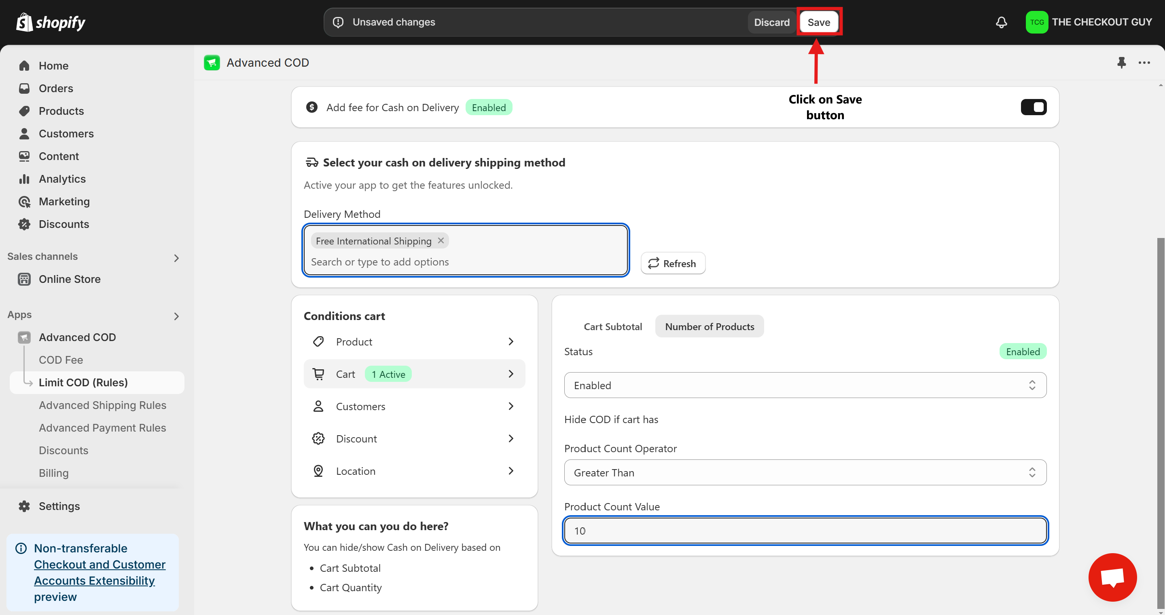Click the dollar icon beside Add fee
The width and height of the screenshot is (1165, 615).
(x=311, y=107)
